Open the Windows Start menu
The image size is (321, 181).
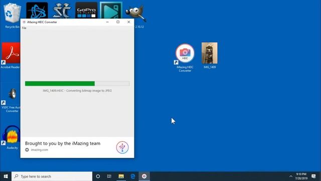coord(6,176)
